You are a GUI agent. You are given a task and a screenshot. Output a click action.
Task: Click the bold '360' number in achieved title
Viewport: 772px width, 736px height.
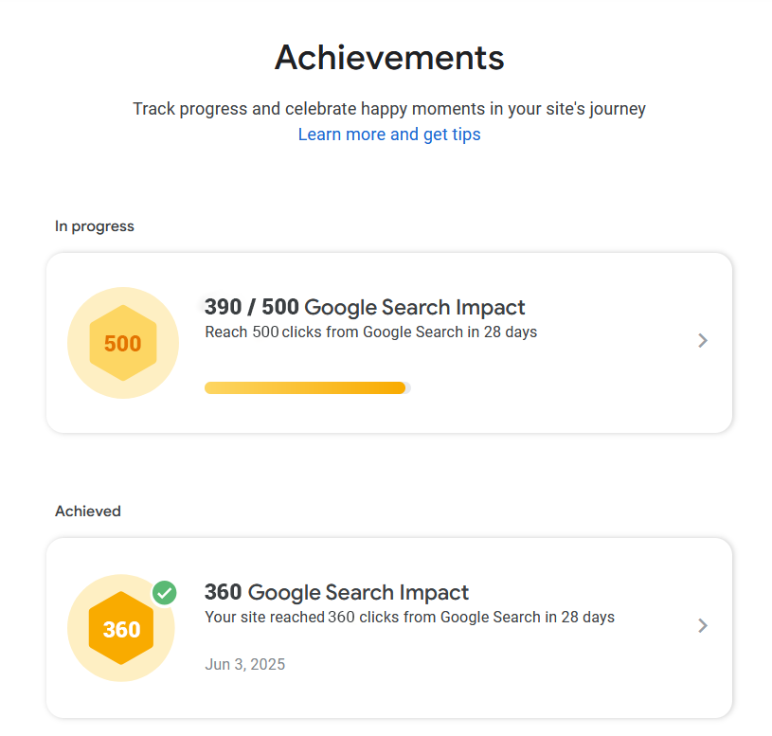tap(224, 593)
